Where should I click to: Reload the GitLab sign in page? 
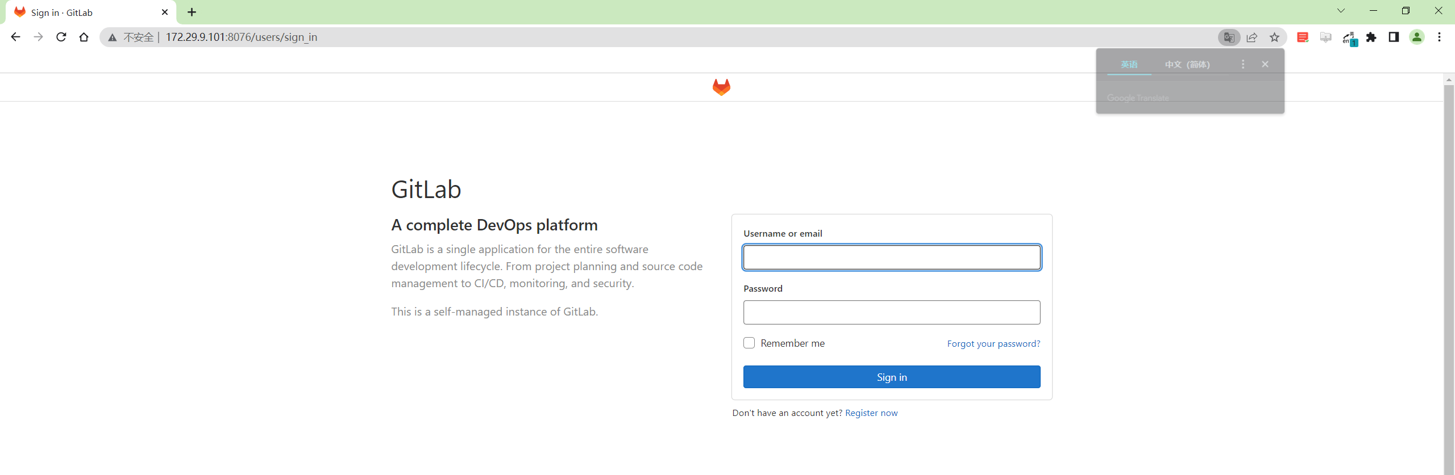pyautogui.click(x=61, y=37)
